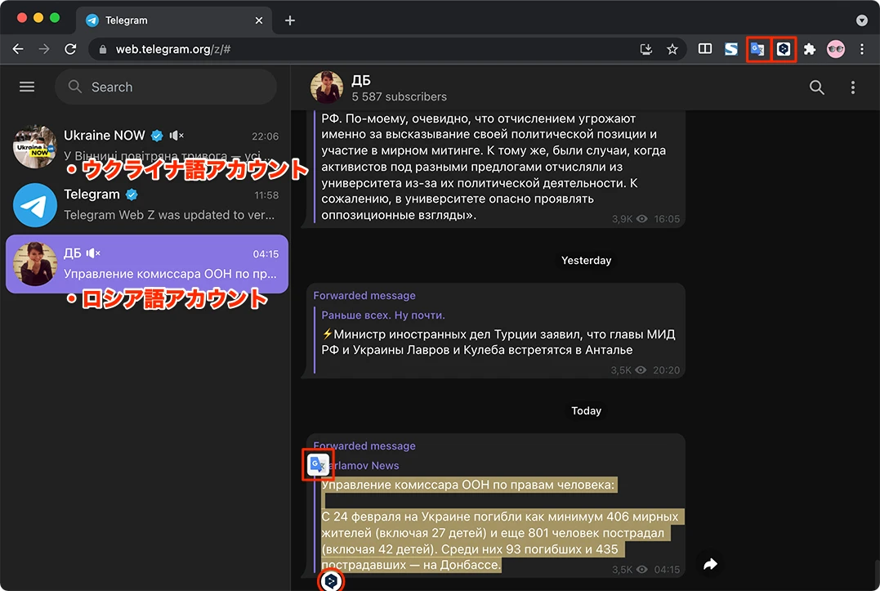Switch to the Telegram browser tab
This screenshot has width=880, height=591.
tap(174, 20)
